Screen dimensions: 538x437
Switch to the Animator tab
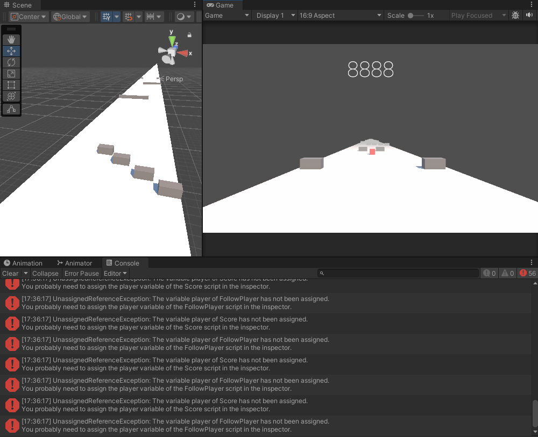(75, 263)
